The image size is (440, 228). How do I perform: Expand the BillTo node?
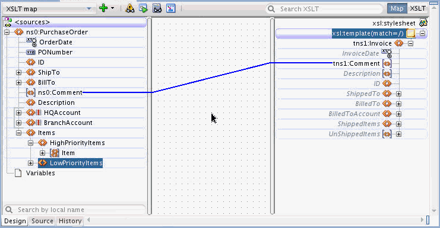coord(18,82)
